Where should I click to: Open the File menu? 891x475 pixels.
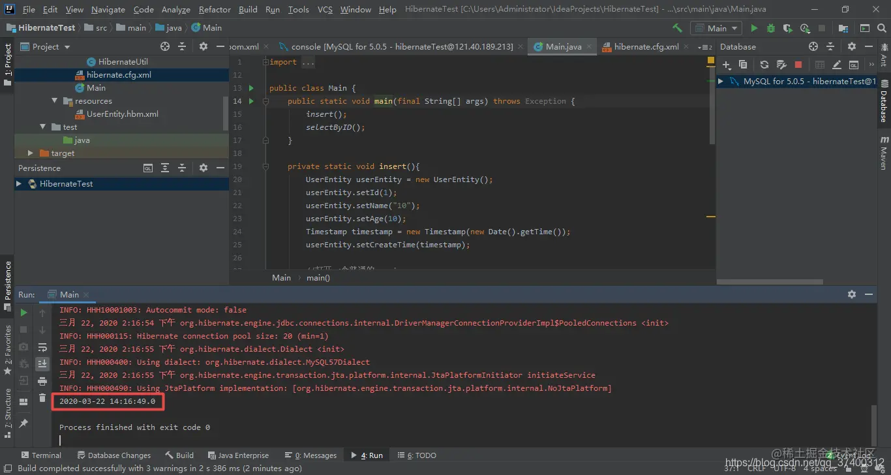click(29, 9)
